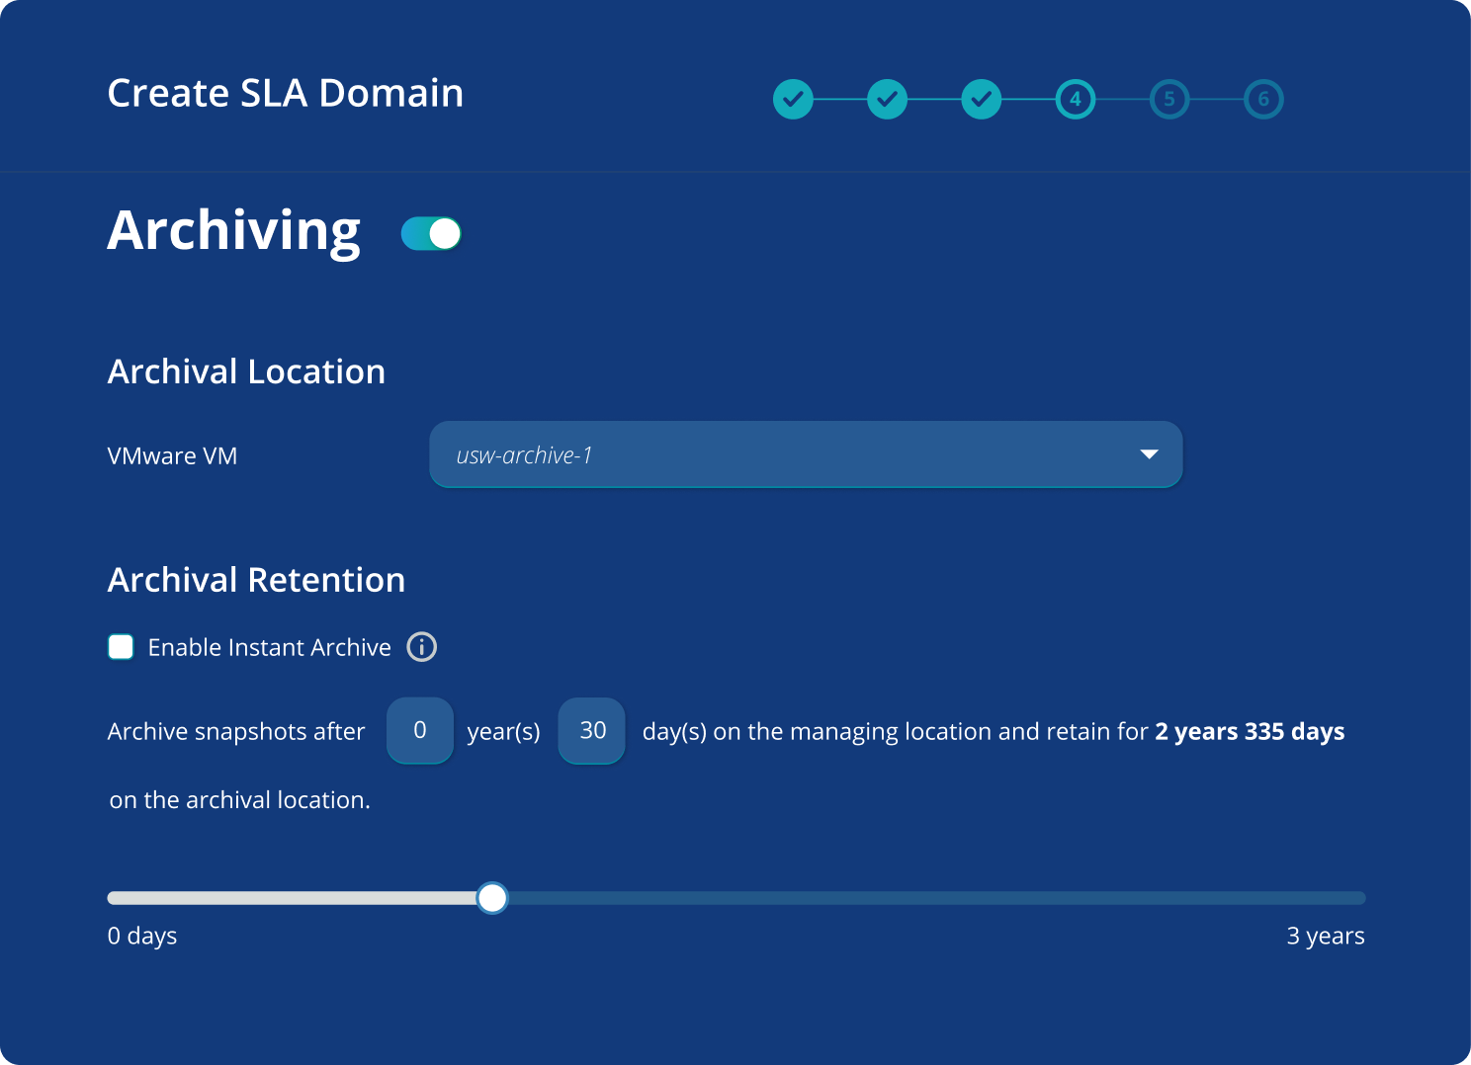This screenshot has height=1065, width=1471.
Task: Open the usw-archive-1 location dropdown
Action: pyautogui.click(x=806, y=454)
